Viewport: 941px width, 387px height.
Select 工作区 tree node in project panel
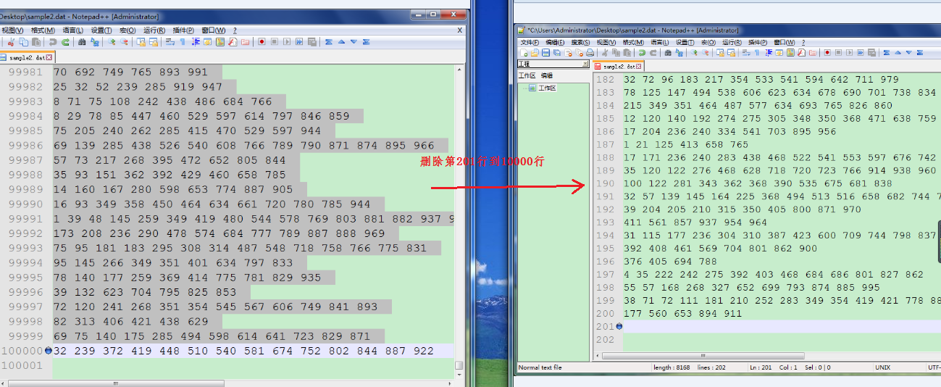547,88
